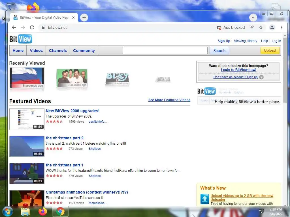
Task: Click the network tray icon
Action: pos(261,211)
